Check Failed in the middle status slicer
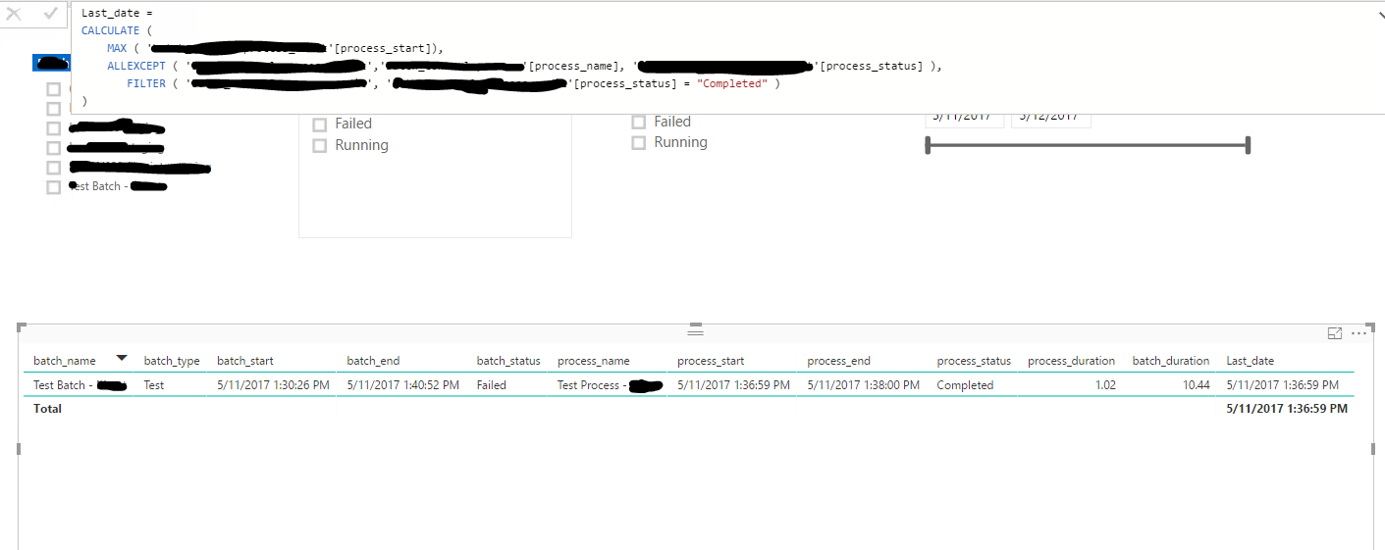Viewport: 1385px width, 550px height. tap(319, 125)
